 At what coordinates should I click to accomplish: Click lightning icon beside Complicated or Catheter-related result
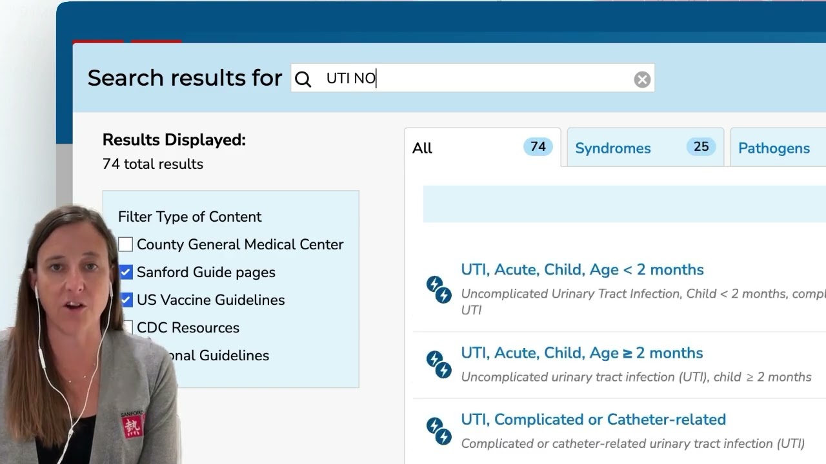[439, 431]
